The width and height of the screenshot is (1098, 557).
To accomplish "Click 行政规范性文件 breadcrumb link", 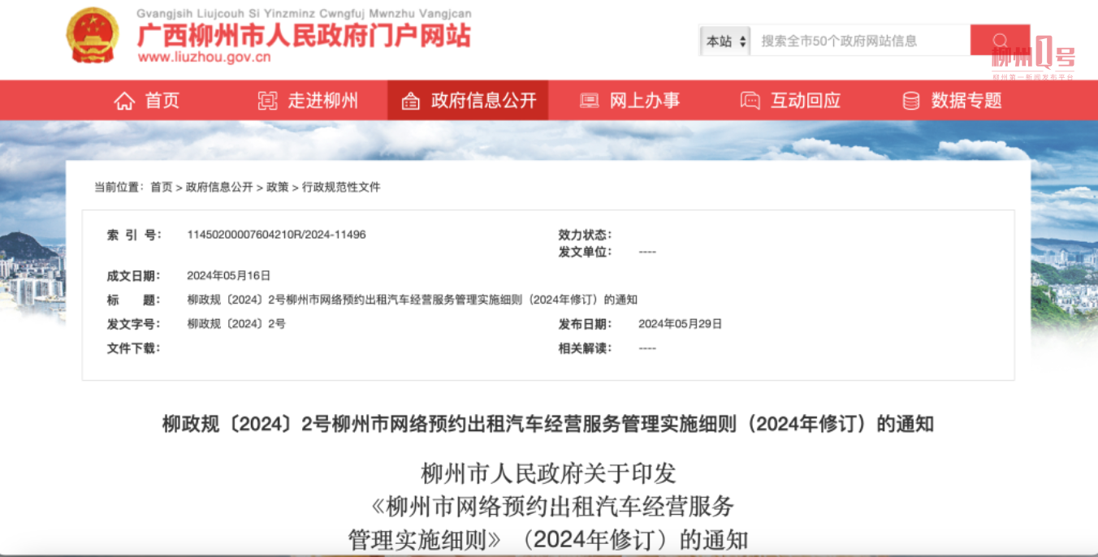I will 341,188.
